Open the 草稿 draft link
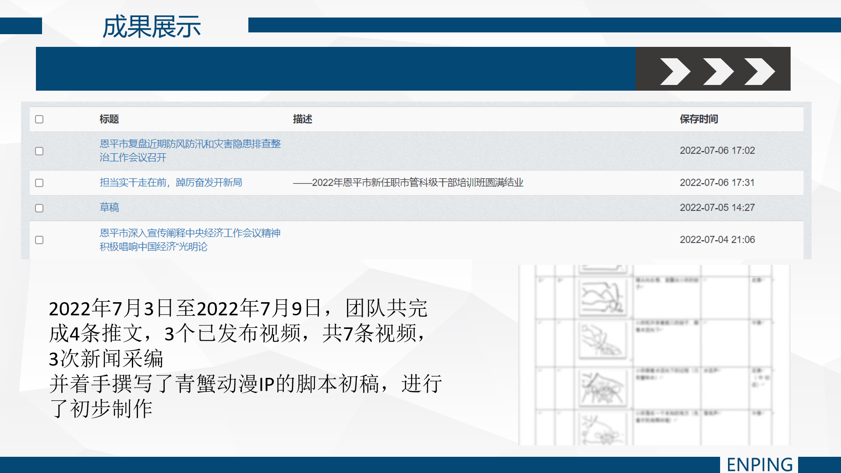This screenshot has height=473, width=841. tap(109, 207)
